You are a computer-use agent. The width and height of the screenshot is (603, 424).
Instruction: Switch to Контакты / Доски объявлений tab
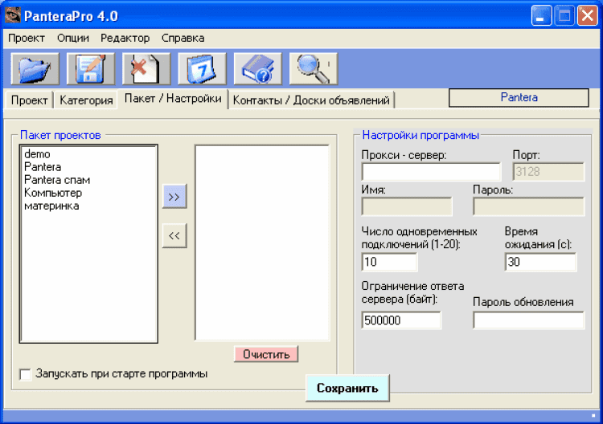pyautogui.click(x=311, y=100)
